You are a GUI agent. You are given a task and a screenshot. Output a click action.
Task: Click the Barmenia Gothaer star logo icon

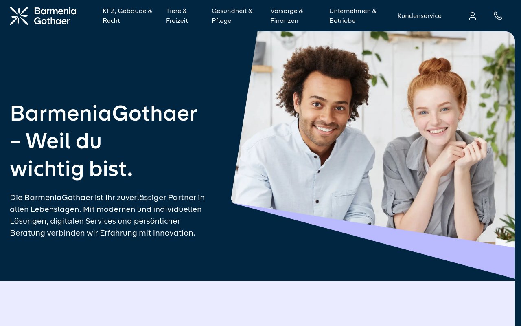(19, 16)
